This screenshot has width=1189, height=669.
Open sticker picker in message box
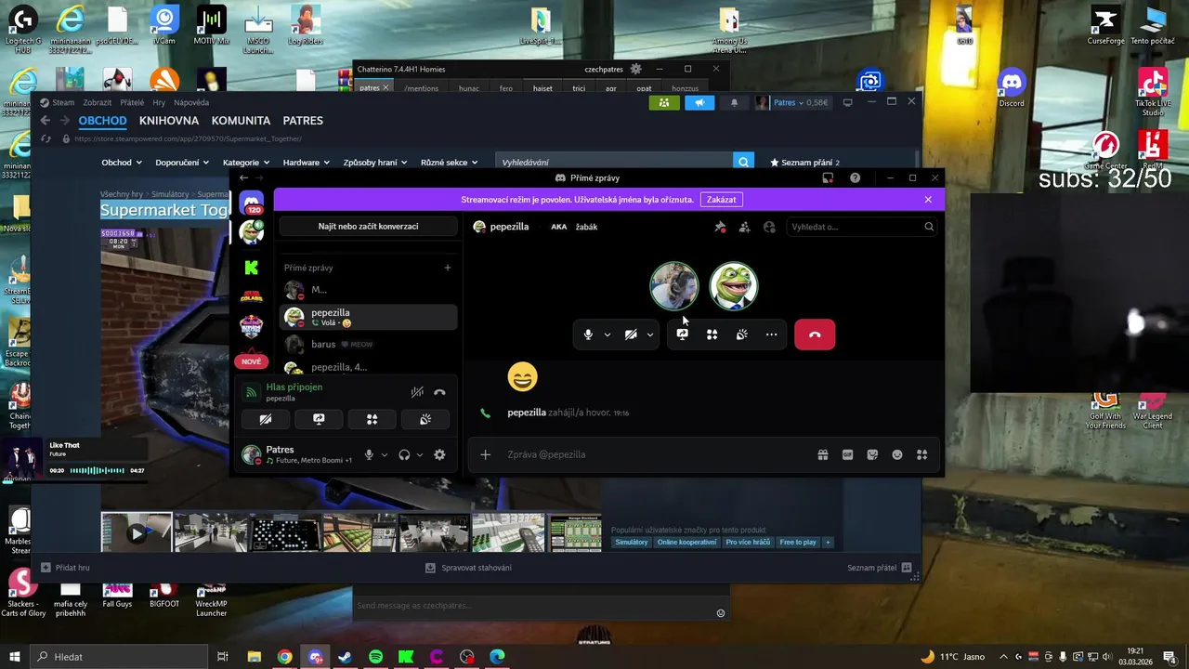(872, 454)
